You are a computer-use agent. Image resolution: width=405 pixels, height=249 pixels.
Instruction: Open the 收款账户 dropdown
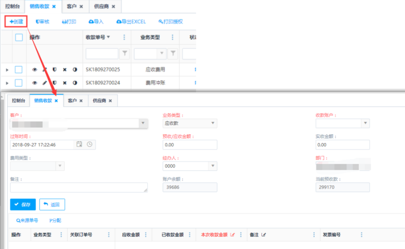[342, 123]
